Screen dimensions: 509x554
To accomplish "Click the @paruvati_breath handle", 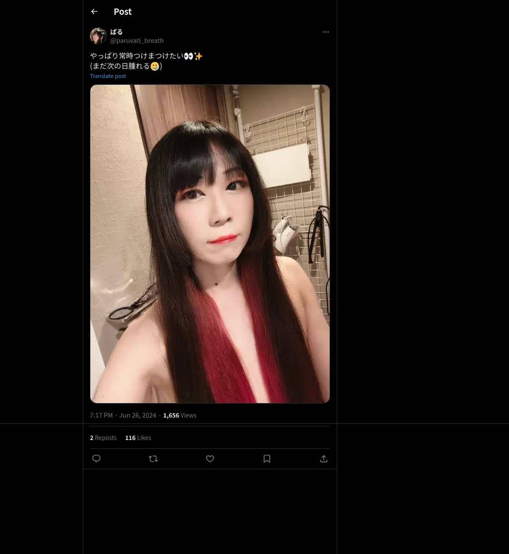I will point(137,41).
